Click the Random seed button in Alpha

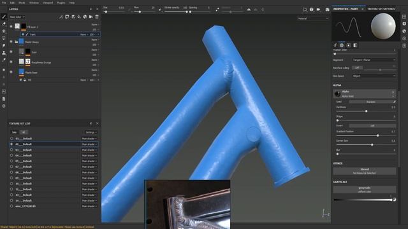370,102
